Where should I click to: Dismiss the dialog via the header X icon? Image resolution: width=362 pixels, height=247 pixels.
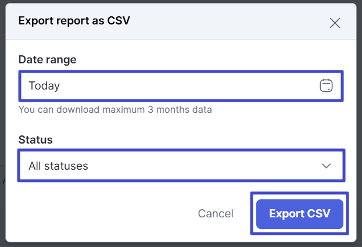tap(335, 23)
